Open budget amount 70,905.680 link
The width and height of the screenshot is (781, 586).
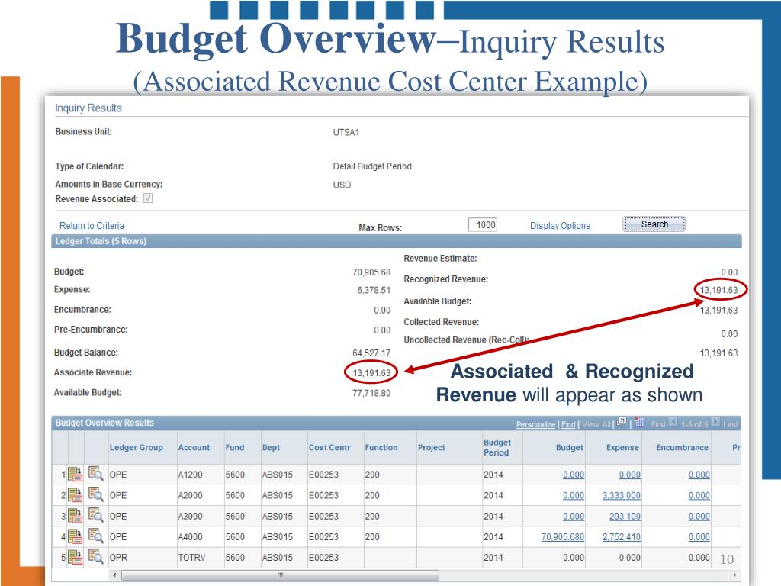[562, 536]
